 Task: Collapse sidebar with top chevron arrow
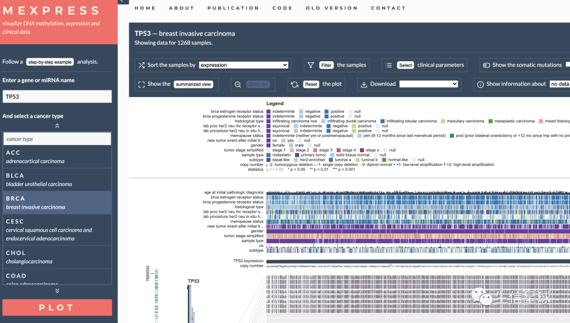(122, 2)
